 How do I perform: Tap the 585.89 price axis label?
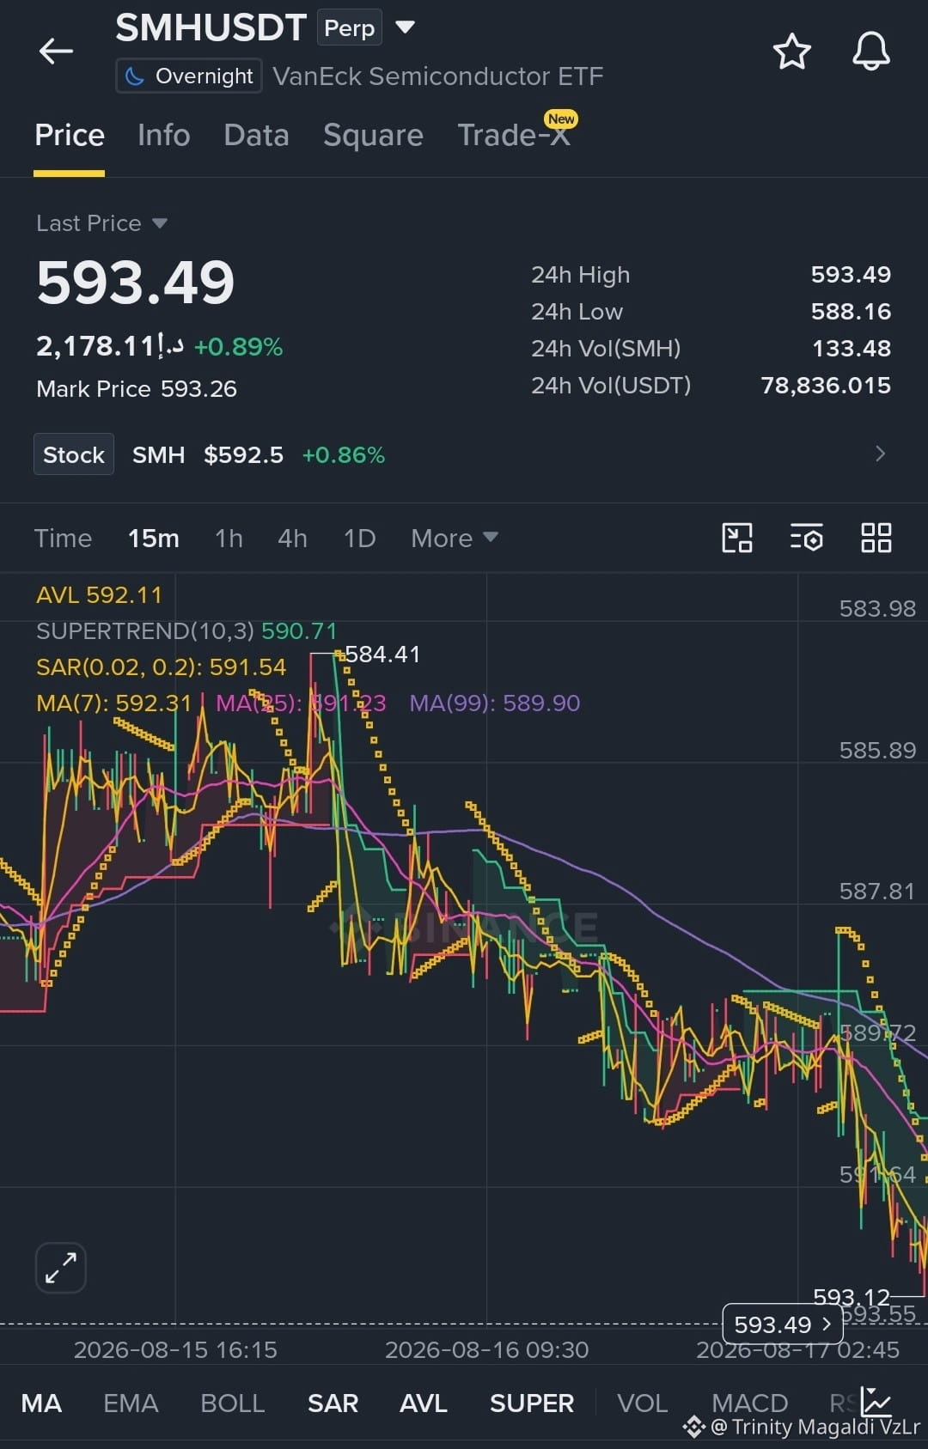[877, 751]
